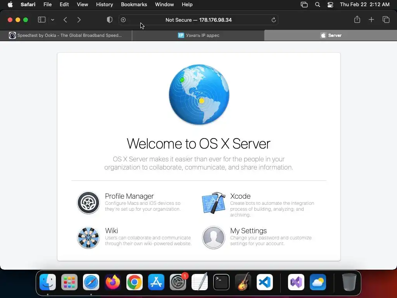Launch Terminal from the Dock
The image size is (397, 298).
click(221, 282)
